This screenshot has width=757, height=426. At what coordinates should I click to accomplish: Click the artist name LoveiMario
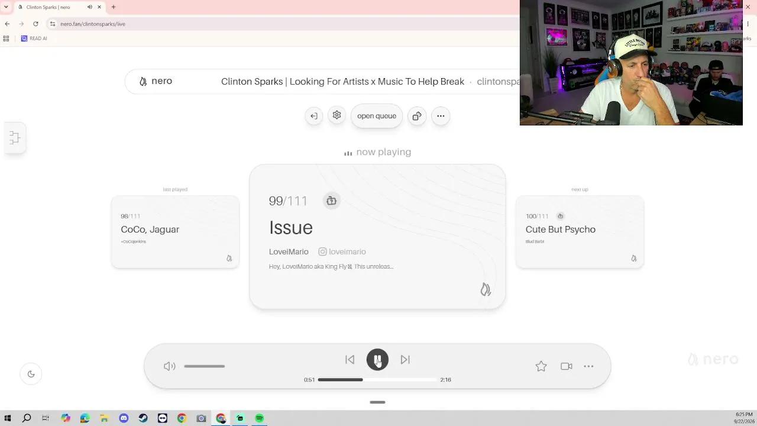(289, 251)
